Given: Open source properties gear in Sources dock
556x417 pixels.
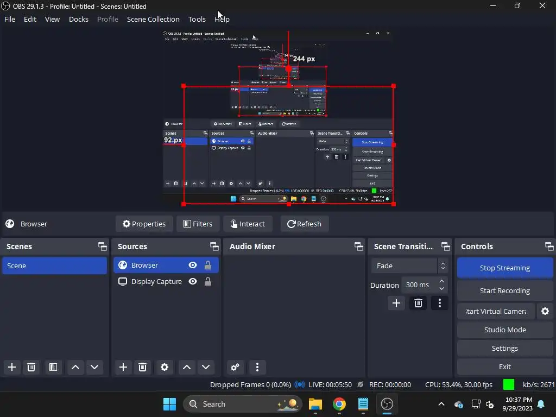Looking at the screenshot, I should (x=165, y=367).
